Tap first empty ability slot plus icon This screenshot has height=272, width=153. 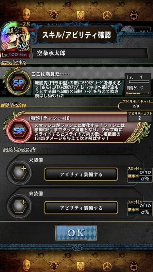(x=19, y=172)
